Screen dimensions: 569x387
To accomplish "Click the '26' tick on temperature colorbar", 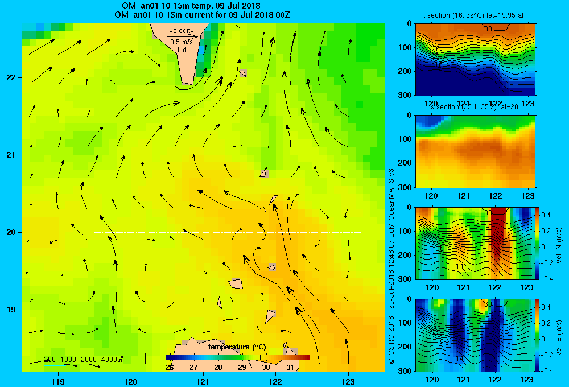I will [x=170, y=368].
